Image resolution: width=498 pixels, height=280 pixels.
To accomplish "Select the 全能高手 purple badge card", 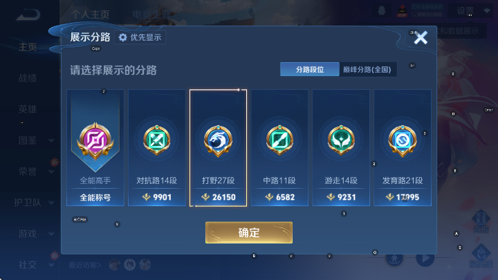I will (x=95, y=148).
